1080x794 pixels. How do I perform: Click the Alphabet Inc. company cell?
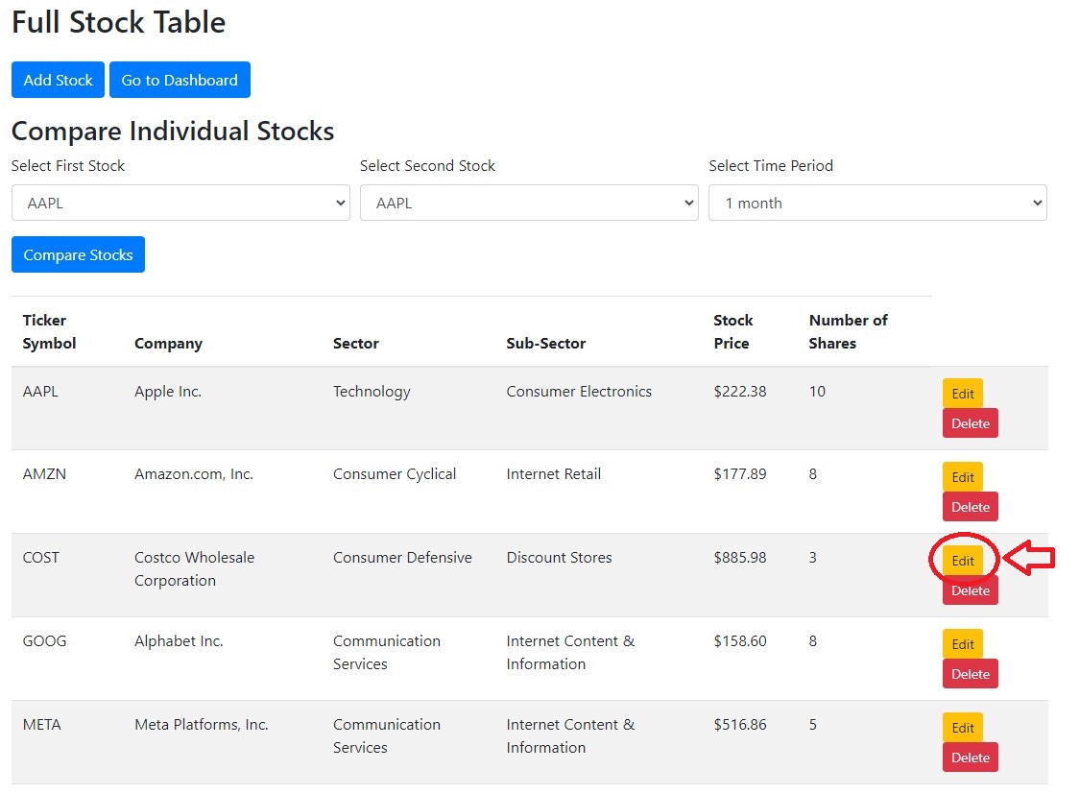tap(179, 641)
